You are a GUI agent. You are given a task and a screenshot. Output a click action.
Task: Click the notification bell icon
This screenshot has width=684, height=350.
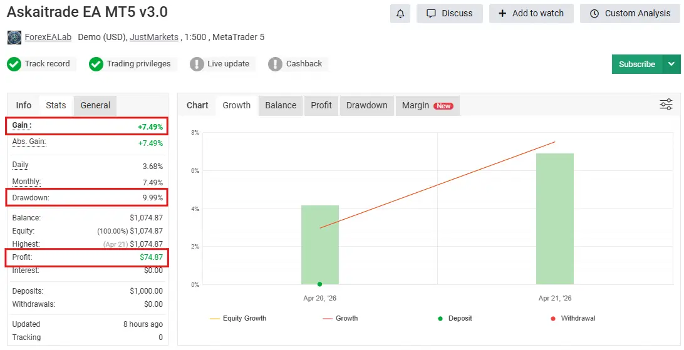coord(400,13)
